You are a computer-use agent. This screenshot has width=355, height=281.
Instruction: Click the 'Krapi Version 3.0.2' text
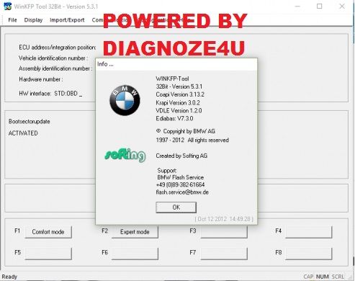click(178, 103)
